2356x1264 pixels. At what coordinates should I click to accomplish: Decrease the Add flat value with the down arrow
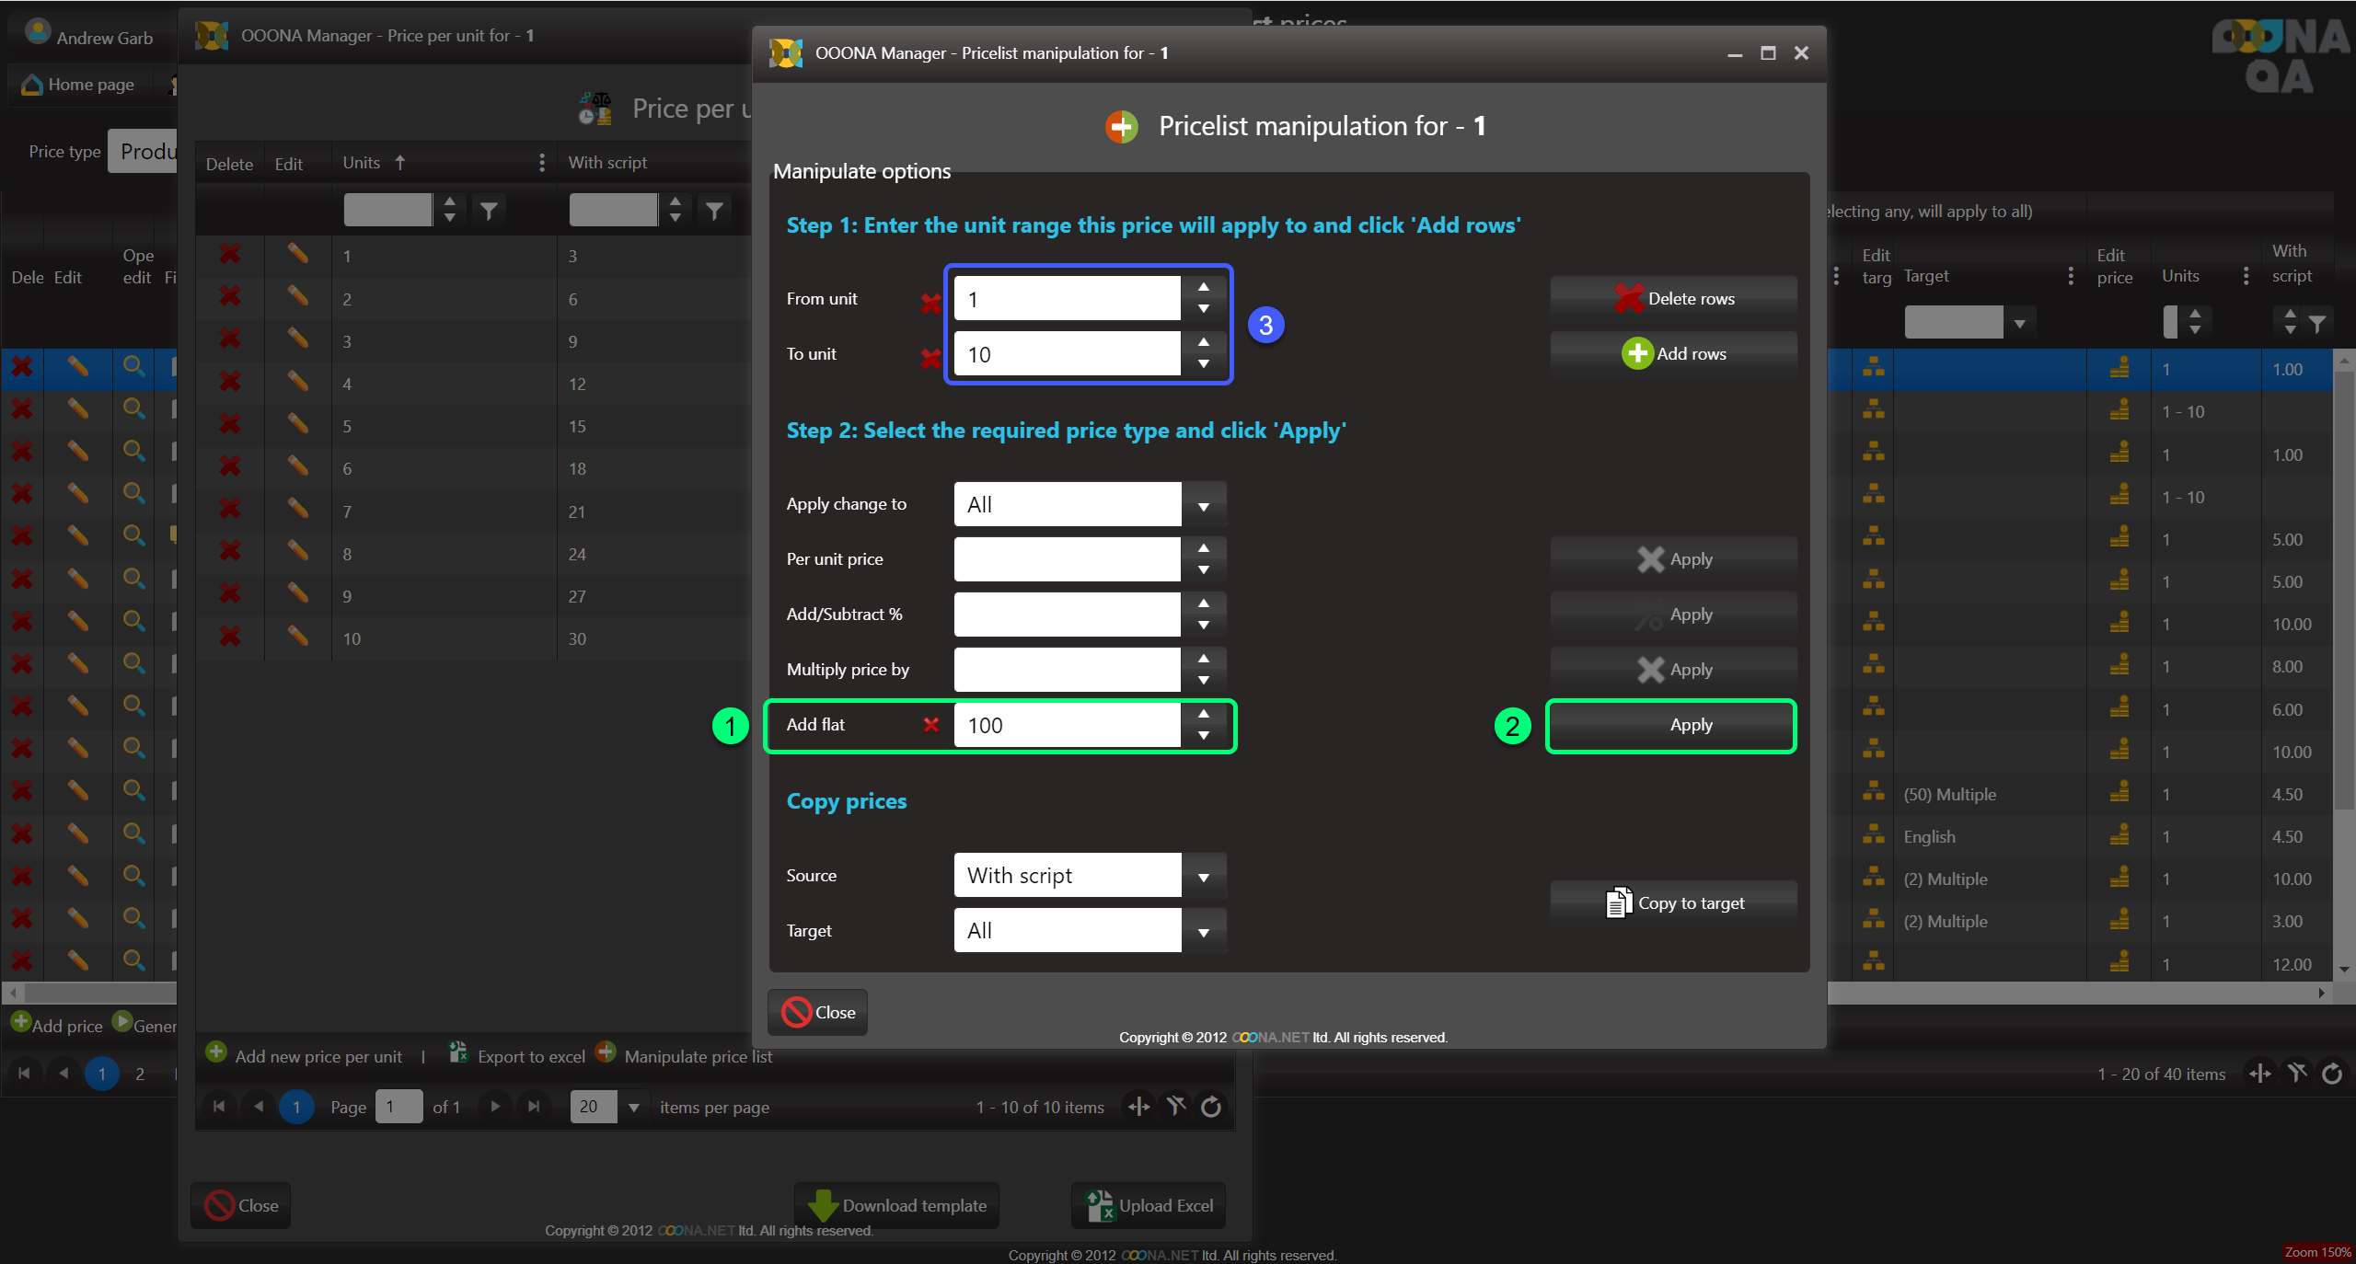pyautogui.click(x=1203, y=736)
